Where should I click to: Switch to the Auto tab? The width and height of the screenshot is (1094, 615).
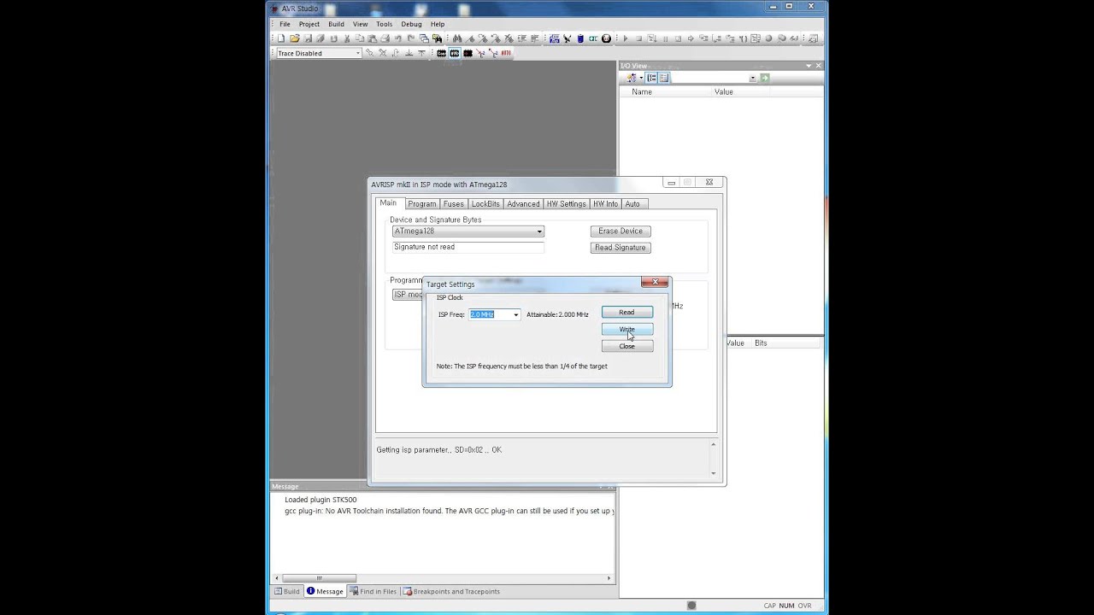[632, 204]
